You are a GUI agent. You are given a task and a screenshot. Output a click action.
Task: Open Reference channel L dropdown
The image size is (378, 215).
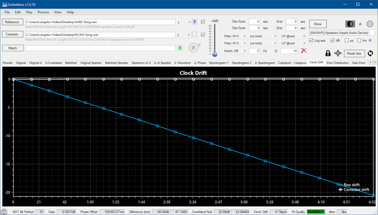point(184,22)
